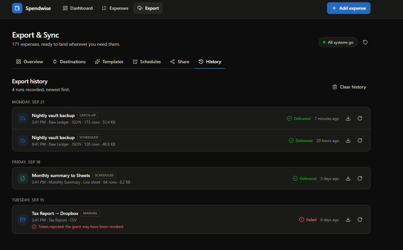
Task: Click the SCHEDULED badge on Monthly summary
Action: (x=104, y=175)
